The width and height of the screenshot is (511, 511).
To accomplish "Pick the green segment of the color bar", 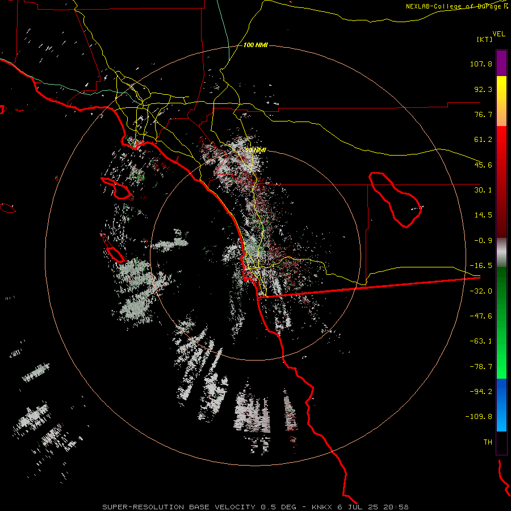I will click(501, 322).
